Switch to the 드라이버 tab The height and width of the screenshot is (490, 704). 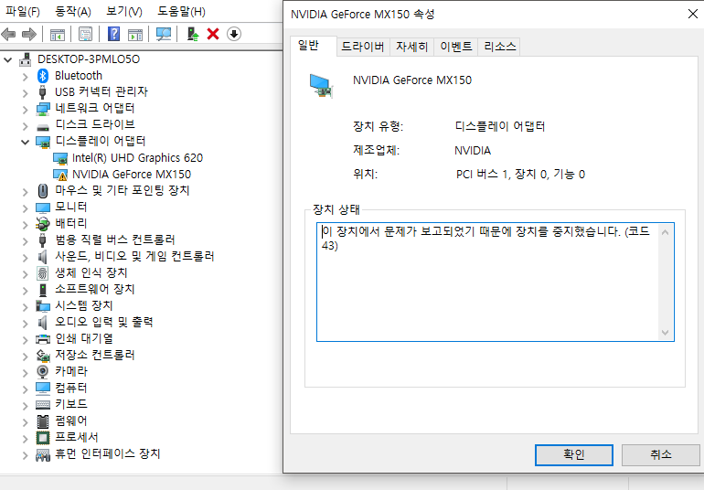362,47
